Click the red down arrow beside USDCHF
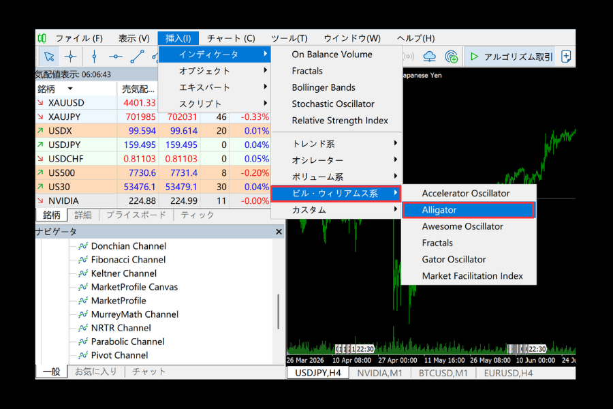The width and height of the screenshot is (613, 409). coord(40,159)
